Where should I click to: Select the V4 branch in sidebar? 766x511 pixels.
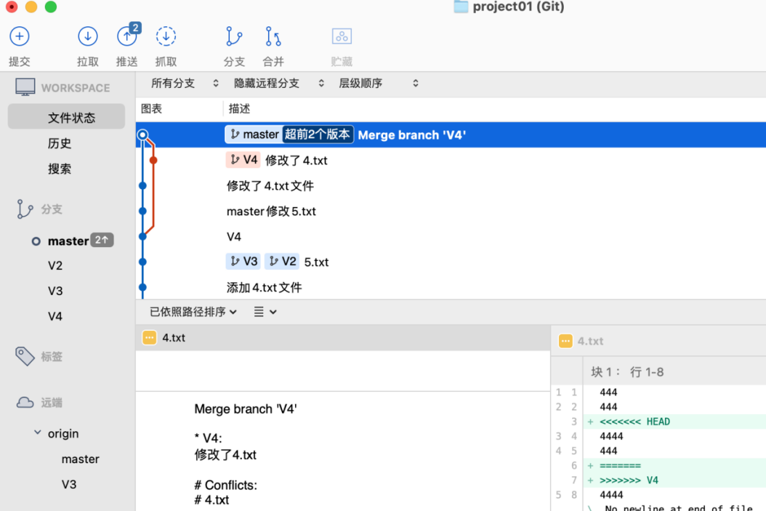(55, 316)
